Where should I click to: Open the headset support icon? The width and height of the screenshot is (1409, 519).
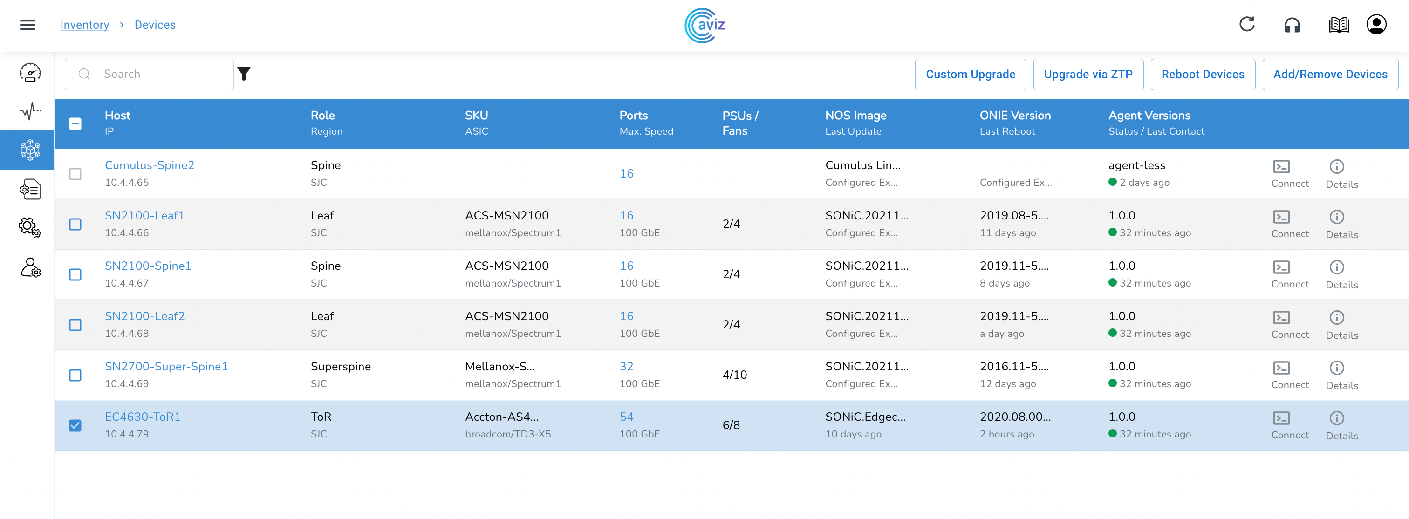coord(1292,25)
